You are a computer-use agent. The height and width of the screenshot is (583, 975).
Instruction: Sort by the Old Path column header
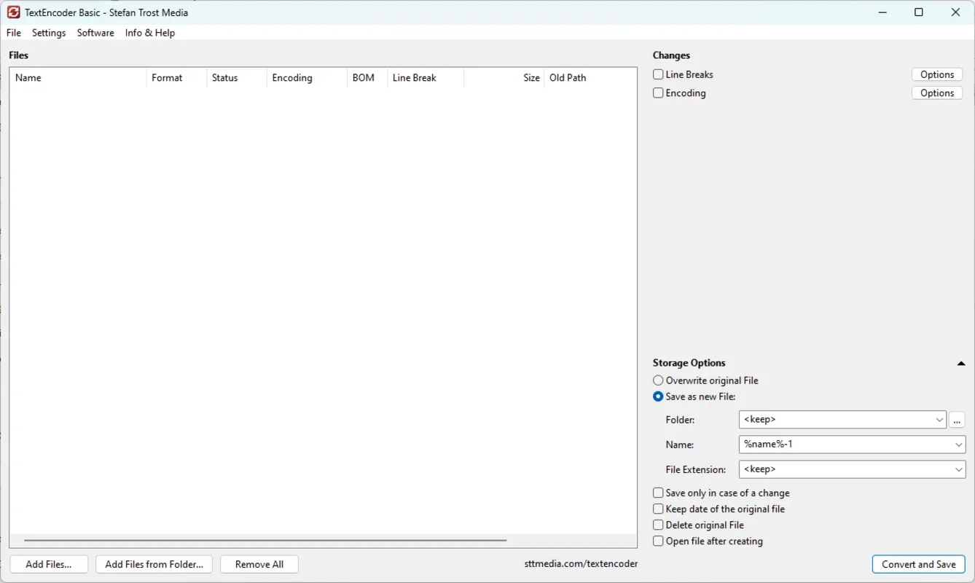(x=590, y=78)
